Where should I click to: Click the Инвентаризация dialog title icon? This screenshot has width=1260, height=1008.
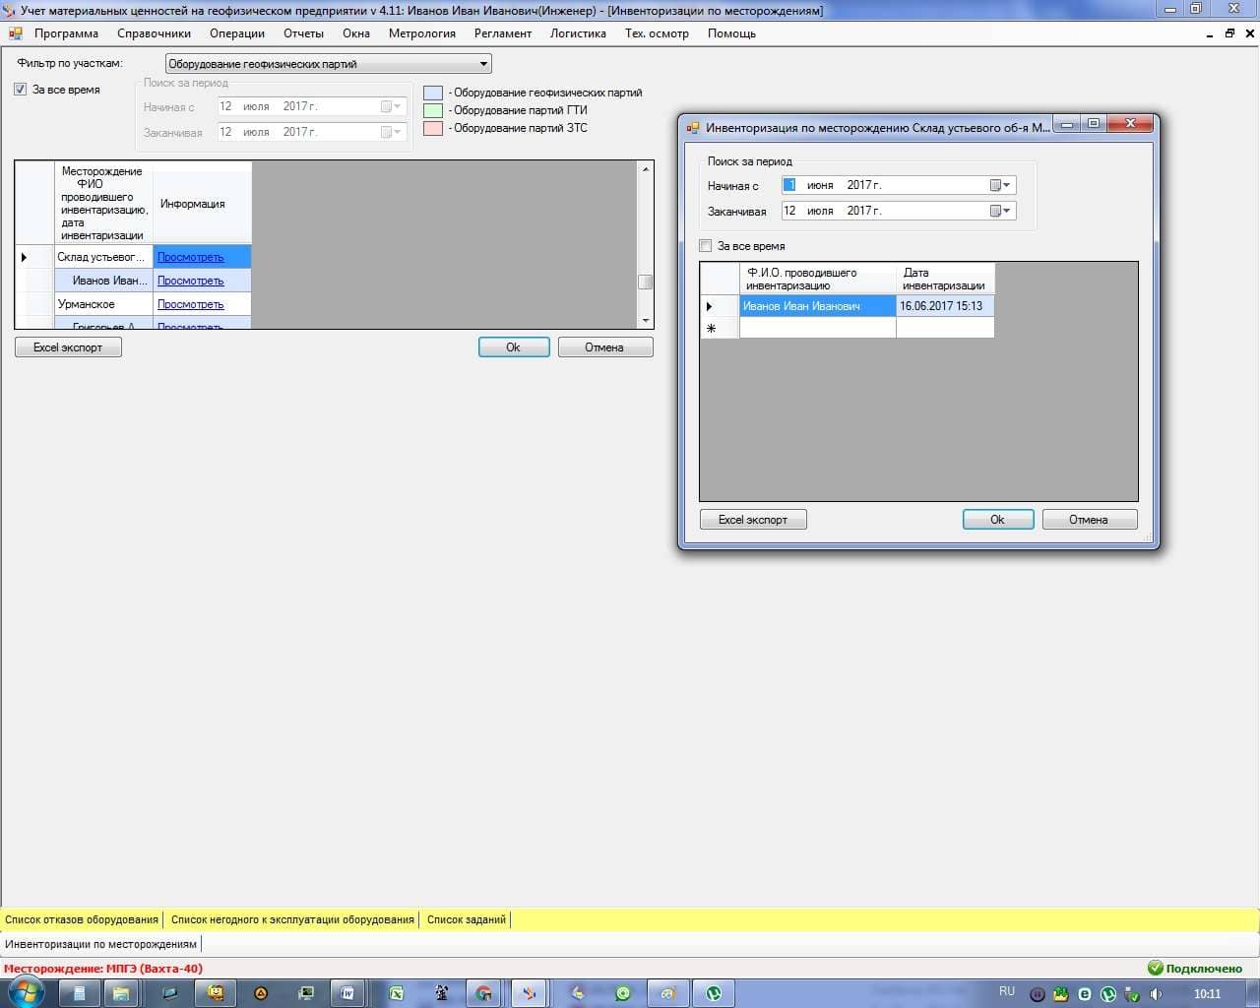click(x=693, y=127)
